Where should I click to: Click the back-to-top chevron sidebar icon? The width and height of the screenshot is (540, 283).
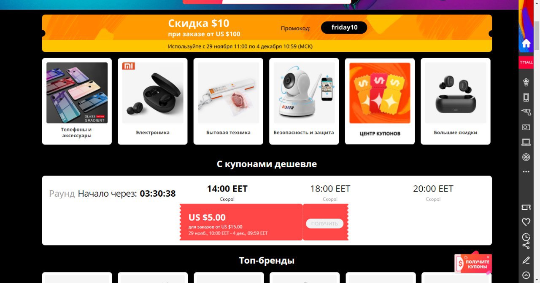click(x=526, y=275)
